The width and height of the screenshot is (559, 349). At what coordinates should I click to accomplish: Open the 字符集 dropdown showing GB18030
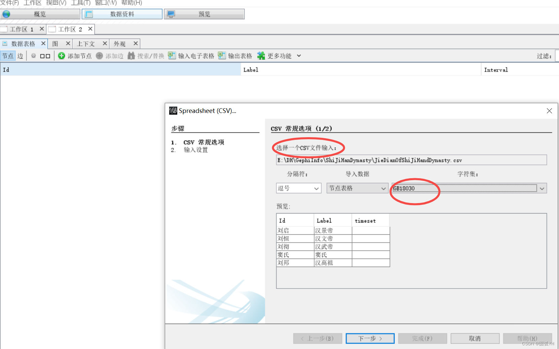[468, 188]
